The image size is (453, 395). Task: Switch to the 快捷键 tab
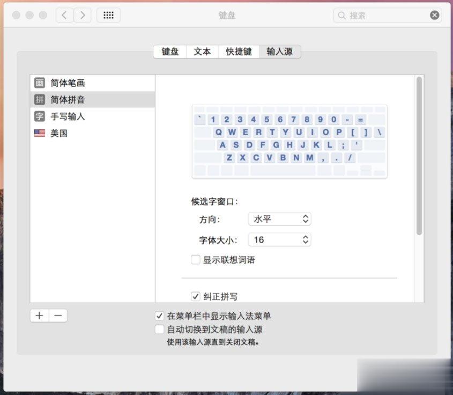coord(239,52)
